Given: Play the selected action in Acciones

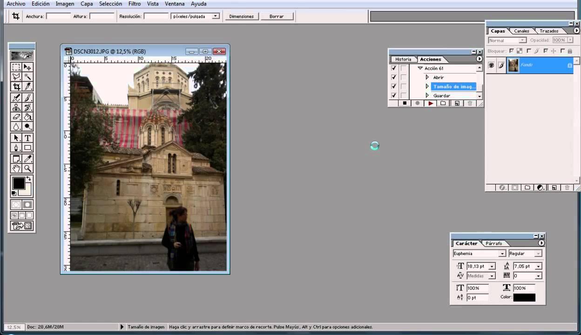Looking at the screenshot, I should 431,103.
